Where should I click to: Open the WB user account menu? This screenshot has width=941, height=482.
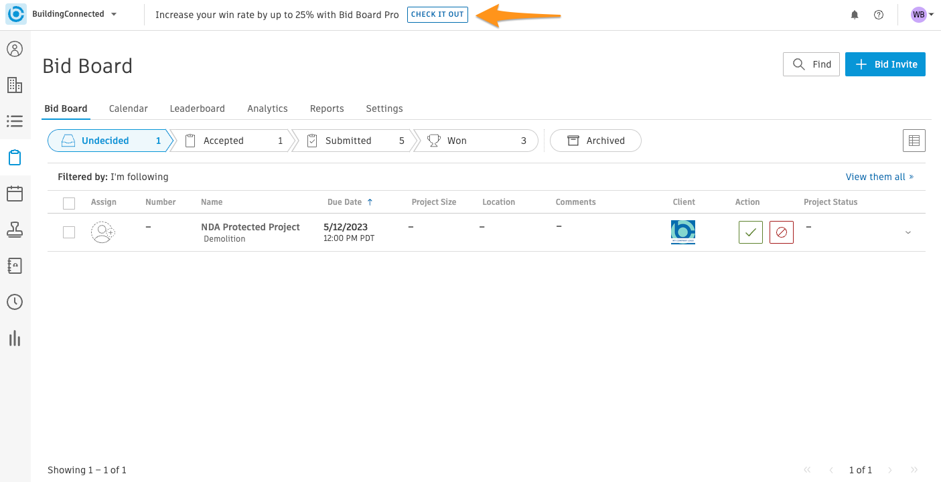pyautogui.click(x=922, y=15)
